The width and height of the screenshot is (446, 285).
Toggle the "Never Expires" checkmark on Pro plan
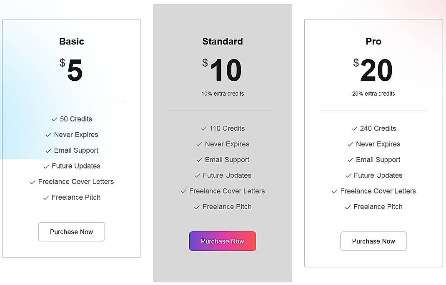click(x=350, y=144)
